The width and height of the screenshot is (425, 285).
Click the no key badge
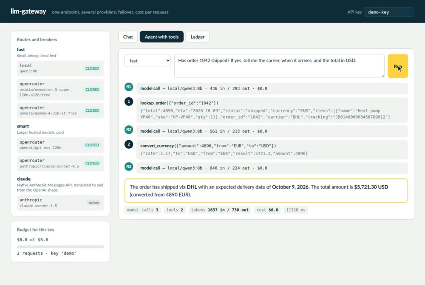coord(94,203)
